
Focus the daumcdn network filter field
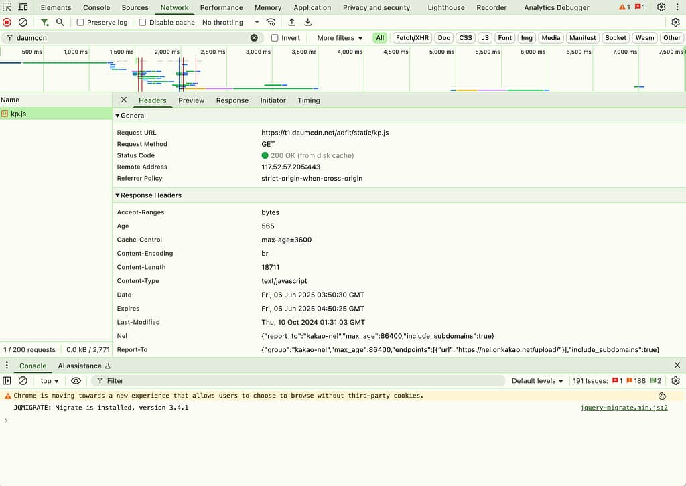click(131, 38)
